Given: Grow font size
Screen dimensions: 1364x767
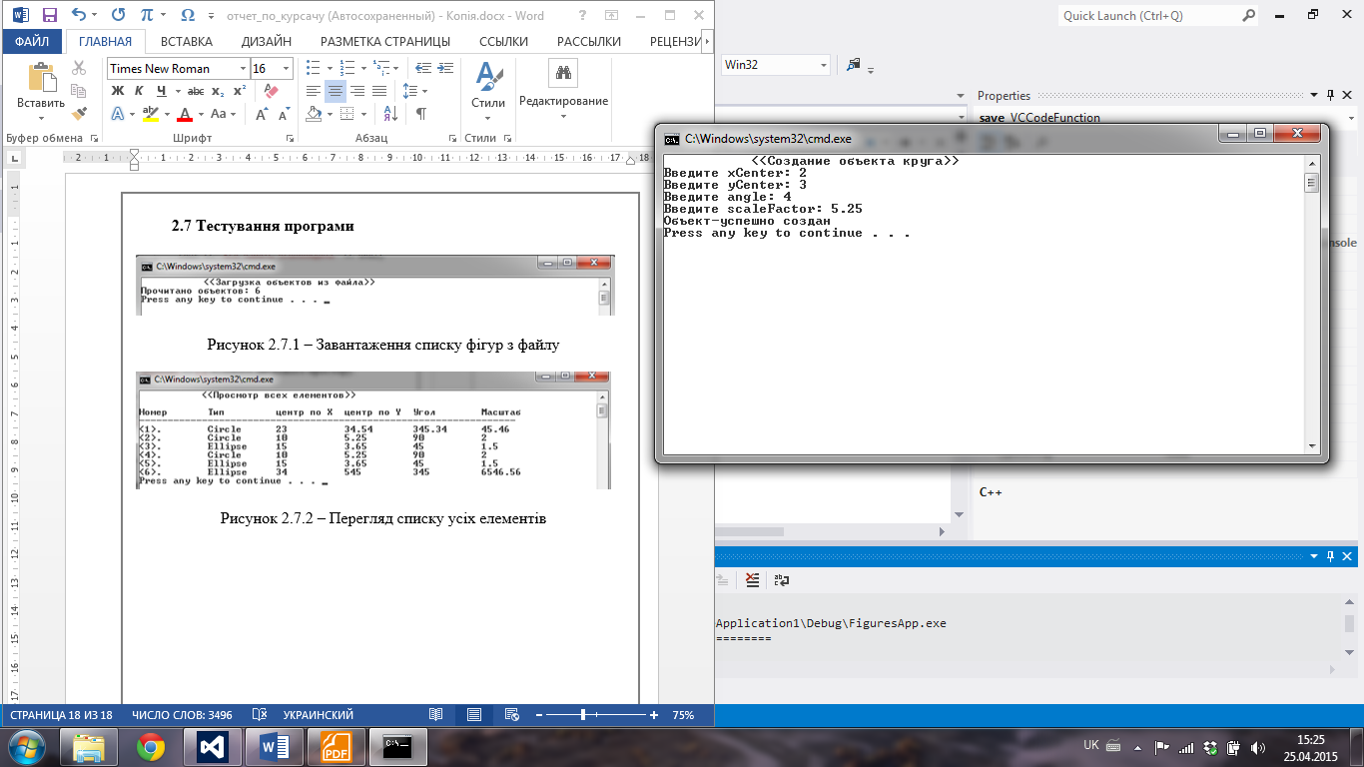Looking at the screenshot, I should click(x=262, y=114).
